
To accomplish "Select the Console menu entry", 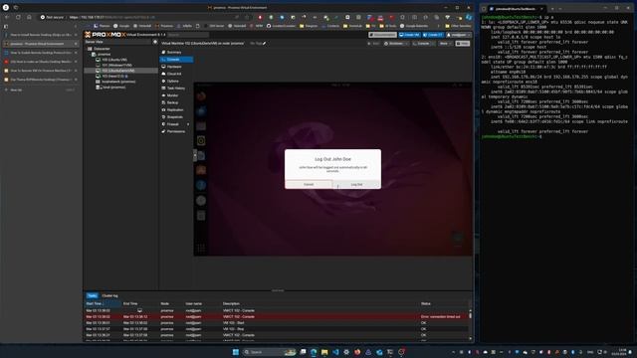I will point(176,60).
